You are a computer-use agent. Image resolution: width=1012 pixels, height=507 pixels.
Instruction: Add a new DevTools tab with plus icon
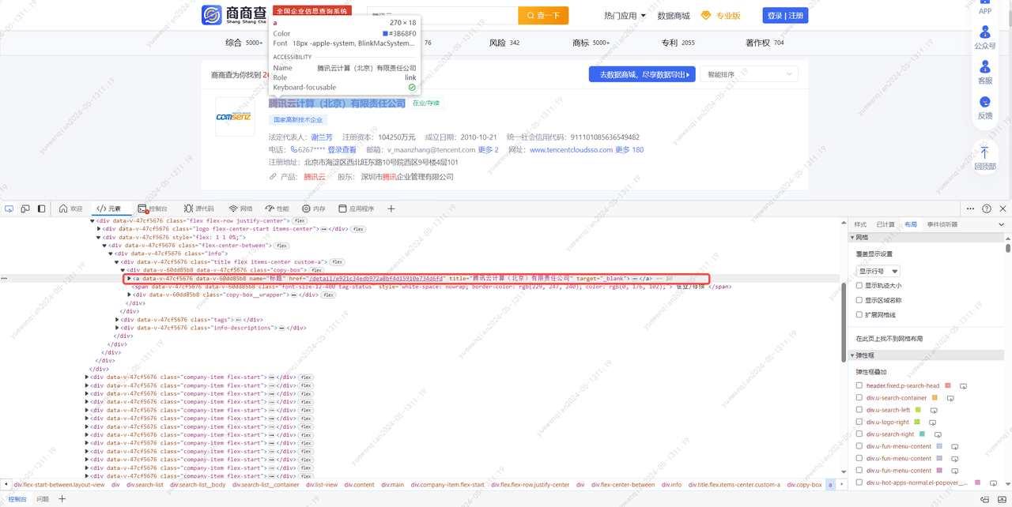(x=391, y=208)
